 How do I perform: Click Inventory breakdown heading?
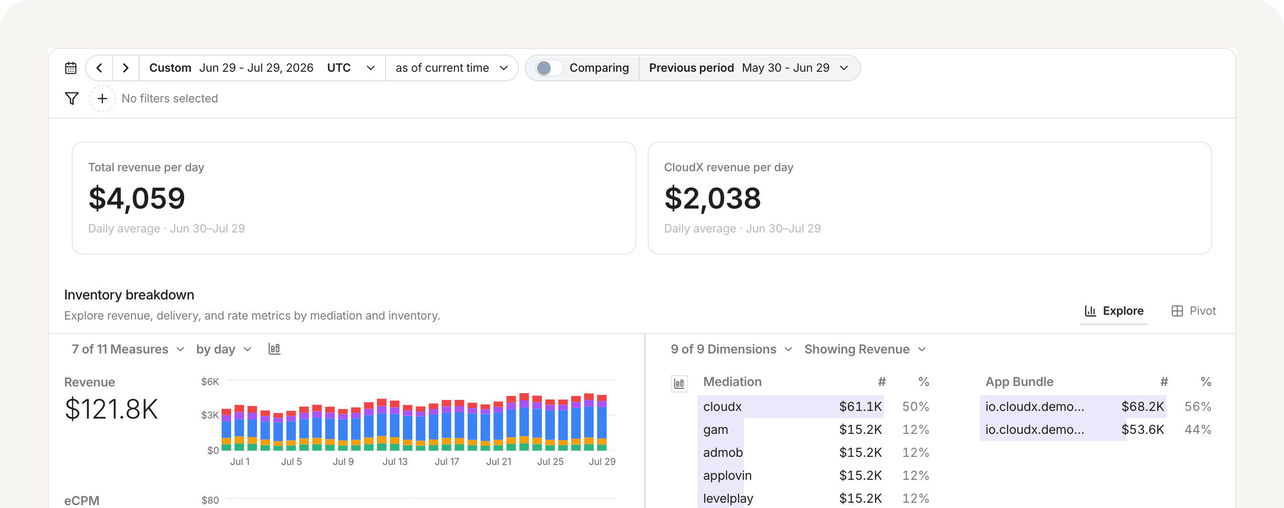coord(129,295)
